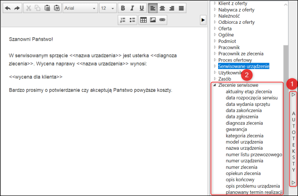This screenshot has height=196, width=298.
Task: Click the scrollbar up arrow
Action: (x=286, y=4)
